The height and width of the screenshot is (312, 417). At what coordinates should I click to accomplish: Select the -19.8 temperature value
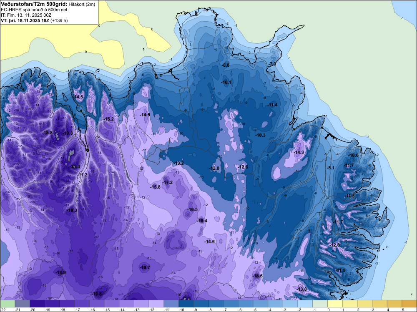[x=96, y=294]
